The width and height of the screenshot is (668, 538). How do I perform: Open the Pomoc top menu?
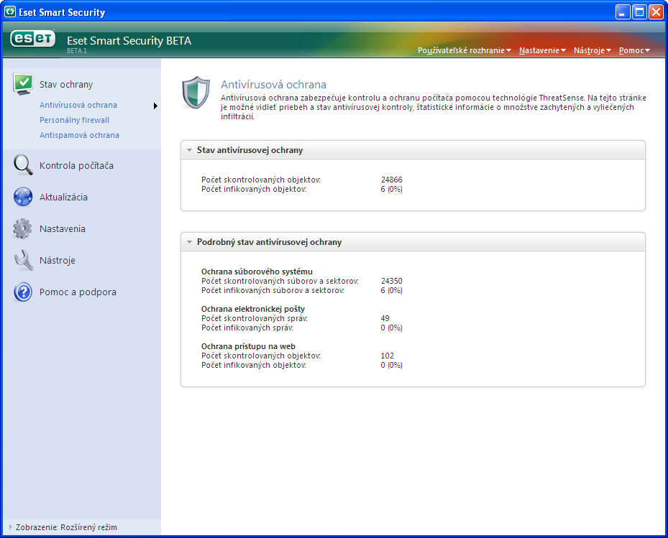[634, 50]
